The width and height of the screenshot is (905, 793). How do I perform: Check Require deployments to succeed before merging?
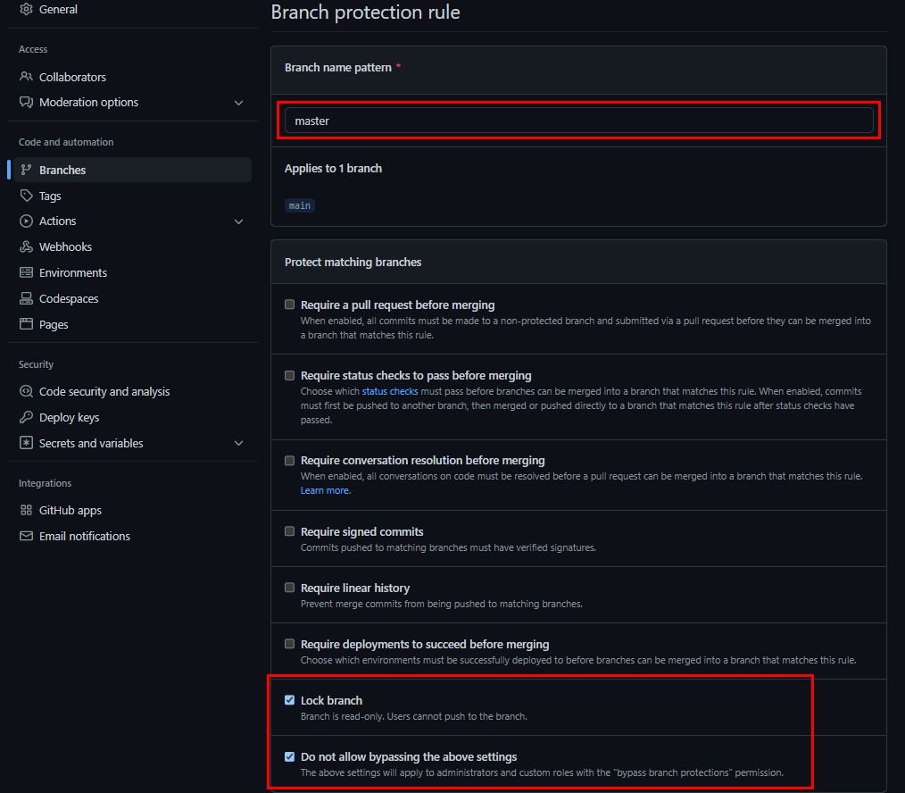[290, 644]
